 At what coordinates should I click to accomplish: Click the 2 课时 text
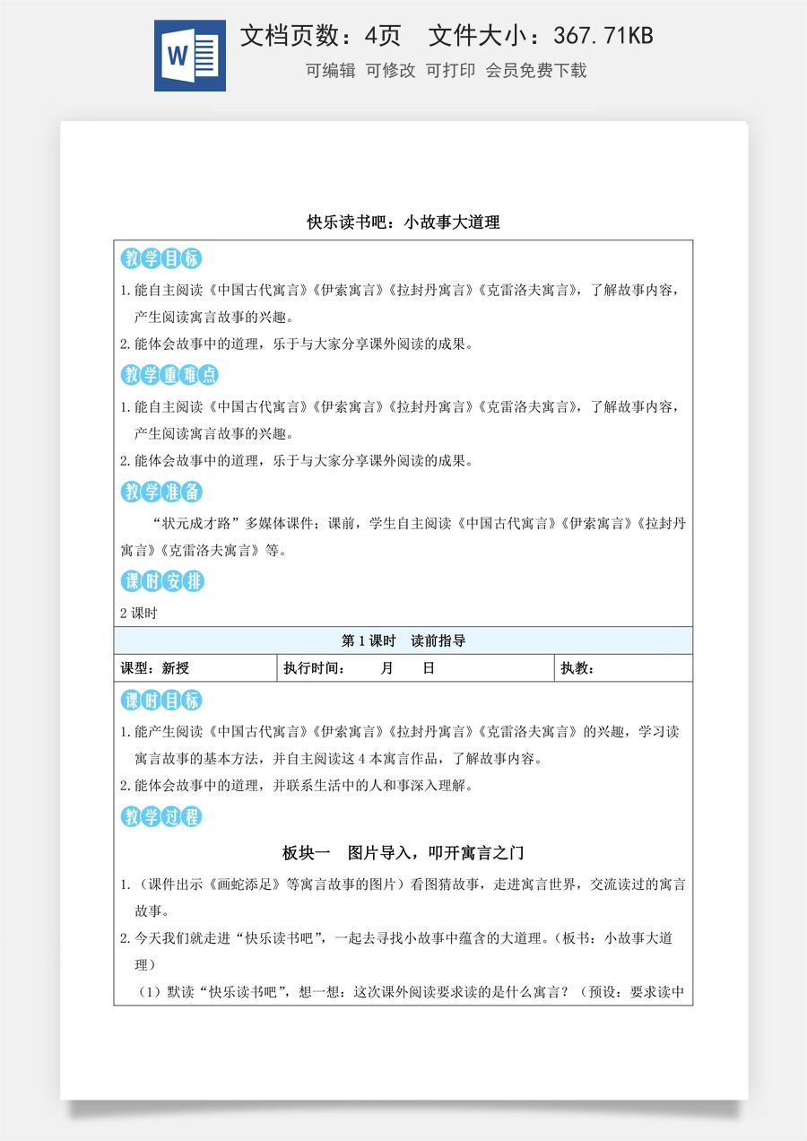pyautogui.click(x=139, y=614)
